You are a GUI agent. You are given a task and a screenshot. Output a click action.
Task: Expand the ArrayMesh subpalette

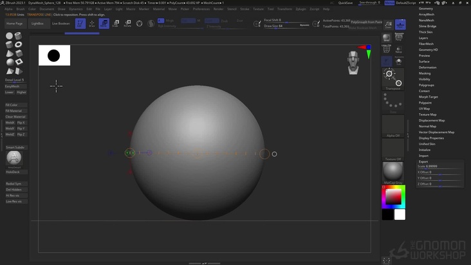[x=426, y=14]
